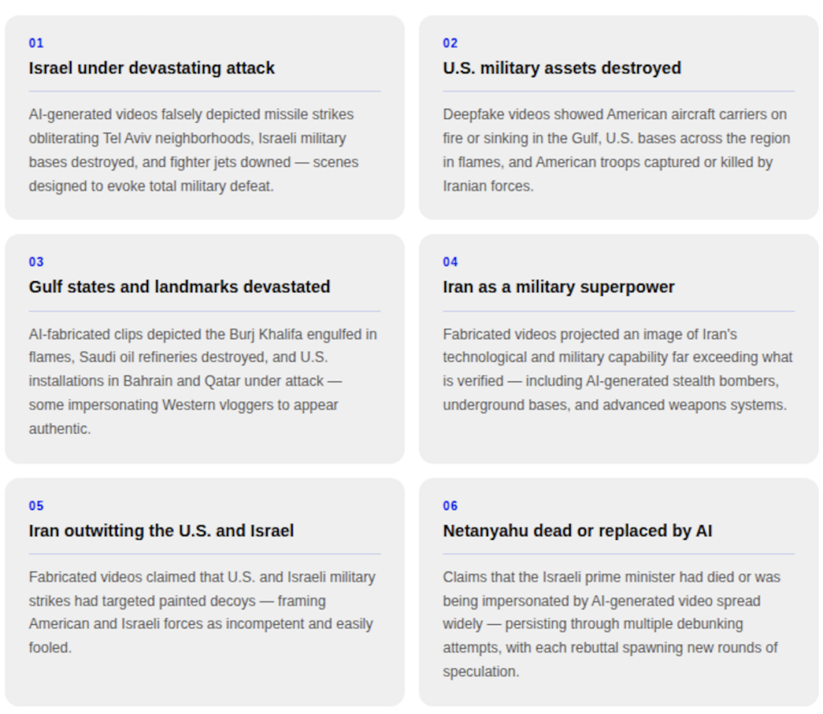The width and height of the screenshot is (823, 714).
Task: Click the paragraph about AI-generated stealth bombers
Action: pyautogui.click(x=617, y=369)
